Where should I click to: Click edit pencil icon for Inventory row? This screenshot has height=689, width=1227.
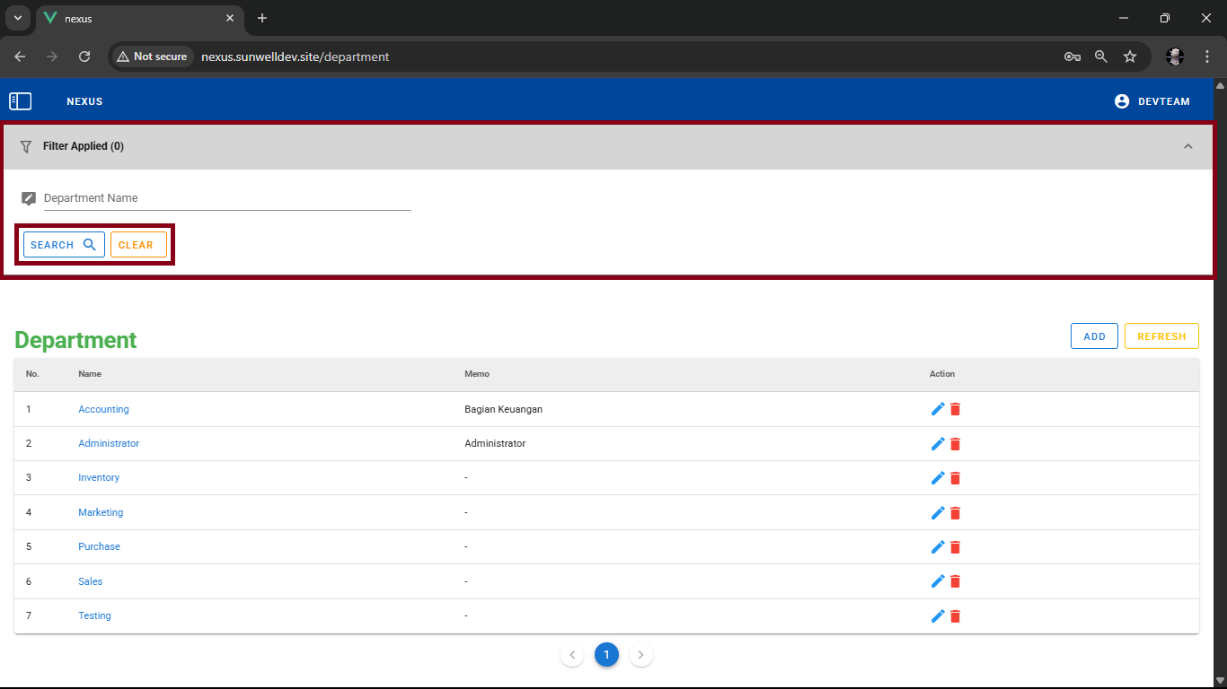pyautogui.click(x=938, y=478)
